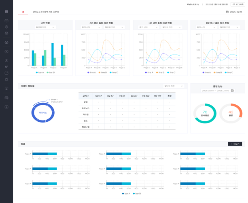Click the topmost dashboard icon in the sidebar
The image size is (248, 203).
[x=6, y=12]
